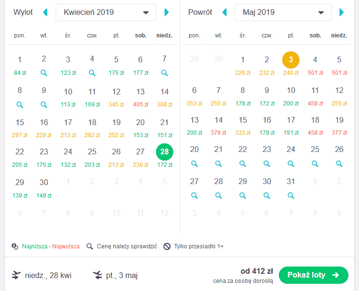
Task: Choose April 1 with 84 zł price
Action: [20, 66]
